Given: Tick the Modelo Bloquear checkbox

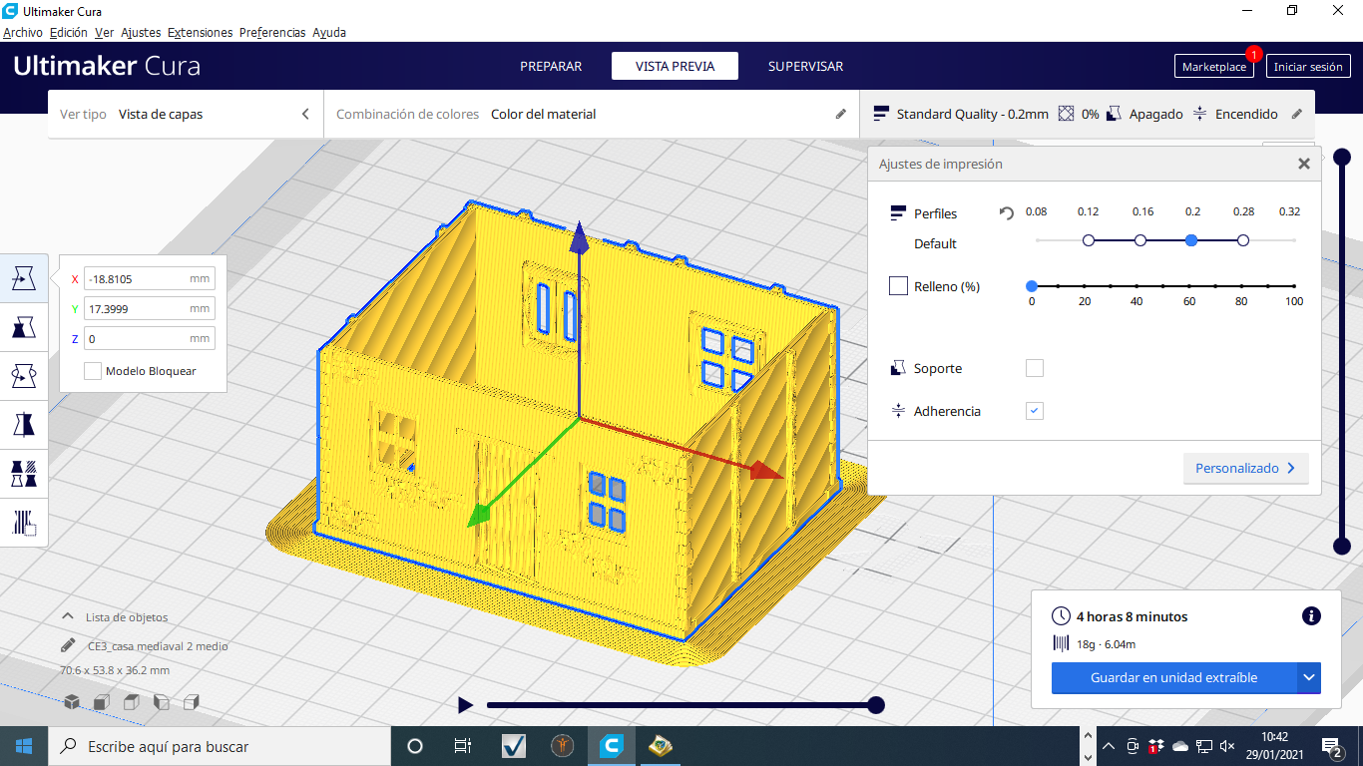Looking at the screenshot, I should (x=93, y=371).
